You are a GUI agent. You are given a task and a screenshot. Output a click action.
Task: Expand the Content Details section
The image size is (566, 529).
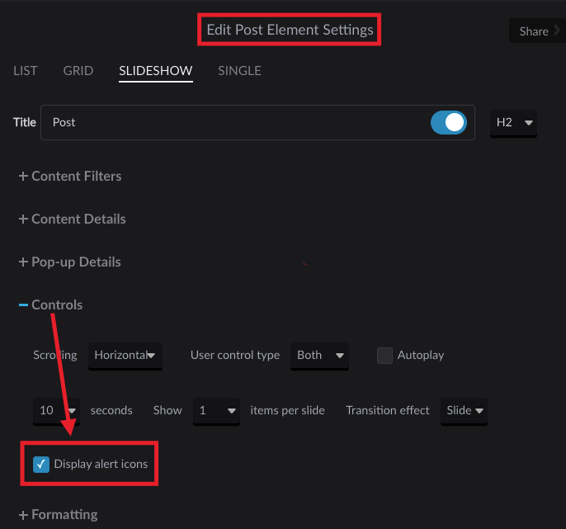(73, 220)
